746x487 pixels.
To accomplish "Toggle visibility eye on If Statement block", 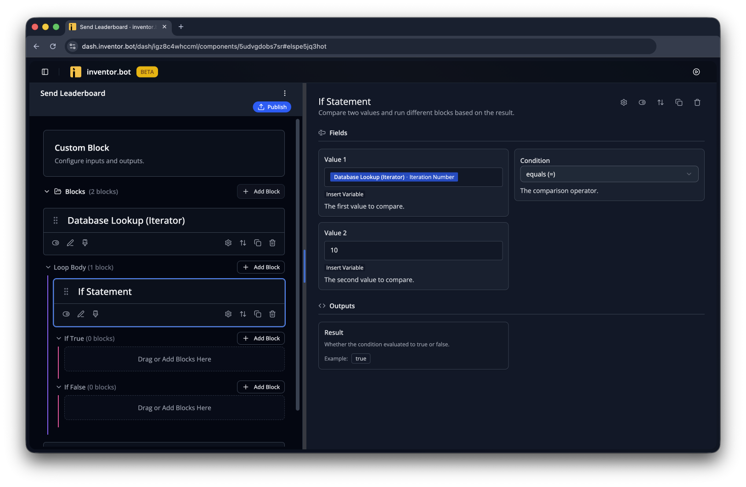I will [66, 314].
